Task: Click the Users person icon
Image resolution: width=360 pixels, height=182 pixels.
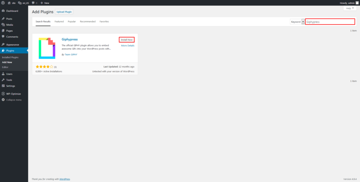Action: (x=3, y=74)
